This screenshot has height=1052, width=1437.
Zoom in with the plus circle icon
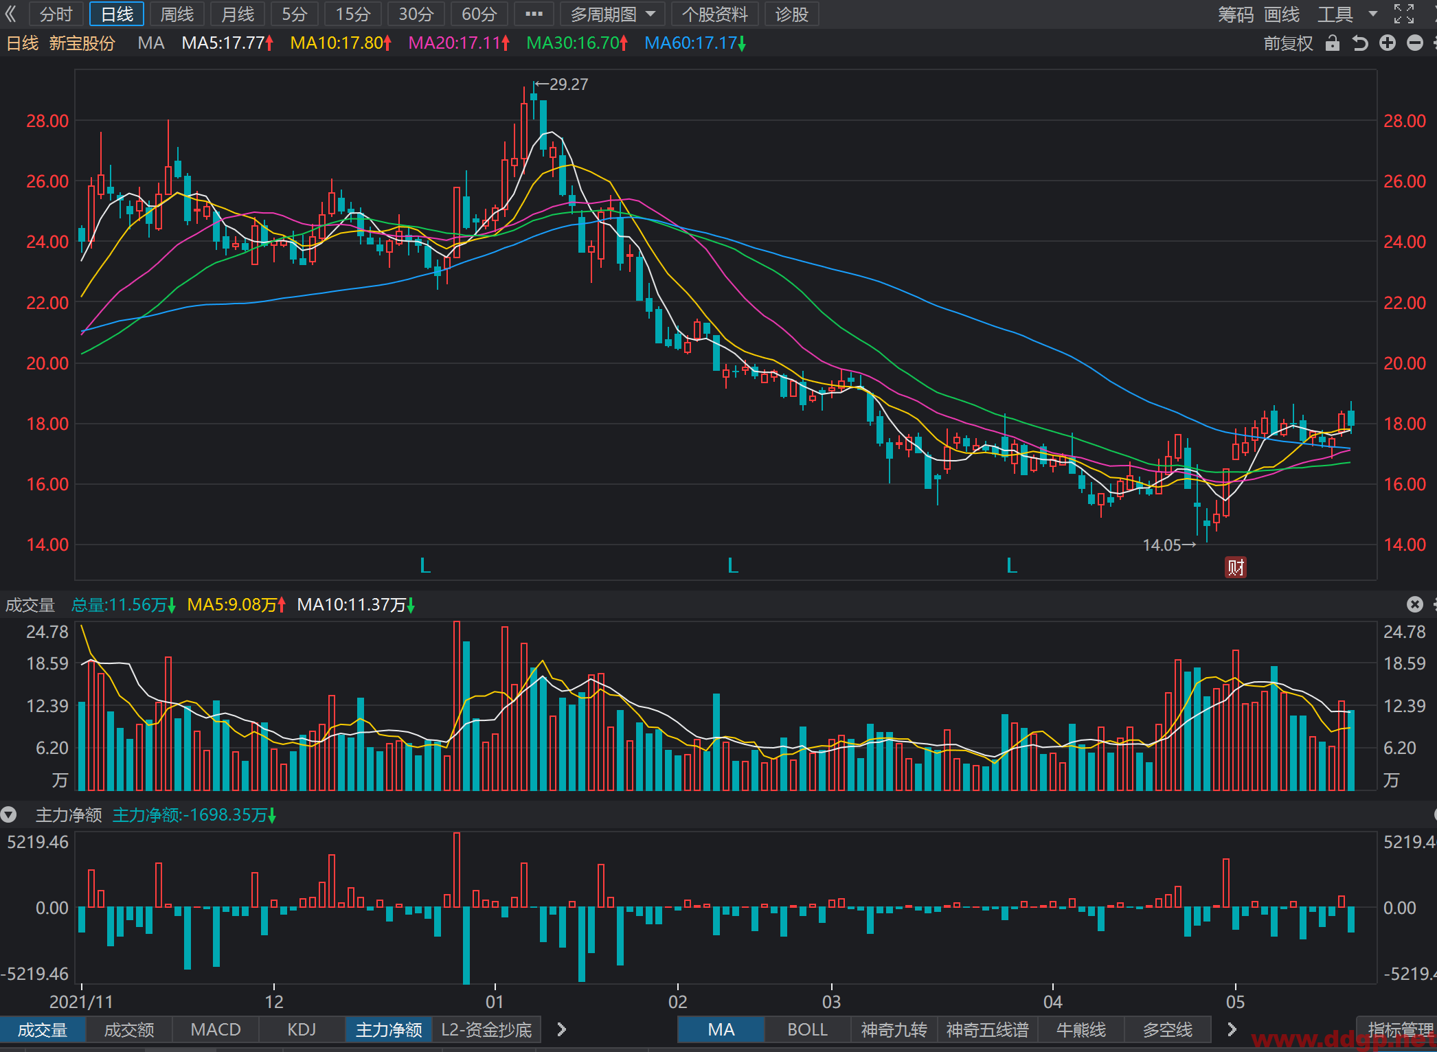click(1387, 43)
